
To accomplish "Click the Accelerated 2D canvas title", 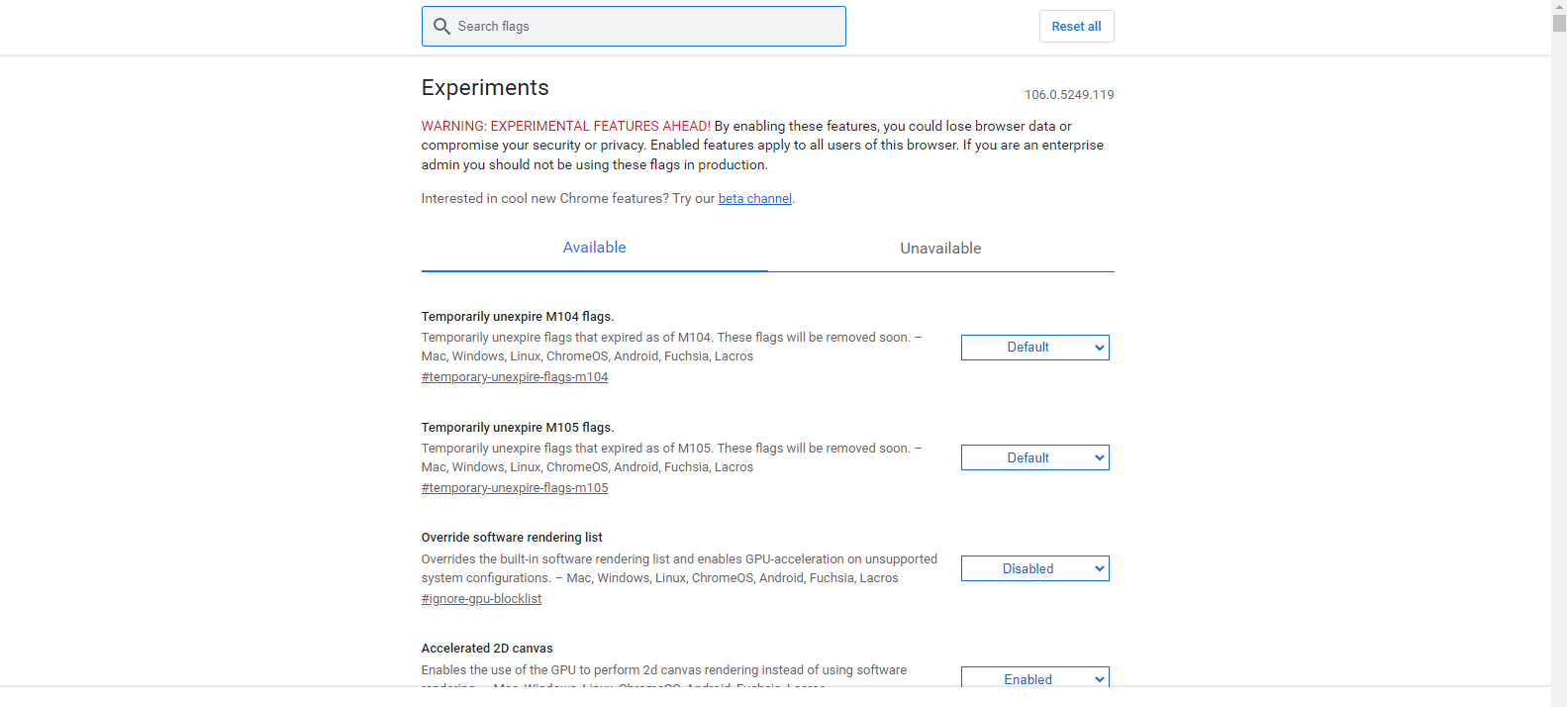I will click(x=487, y=649).
